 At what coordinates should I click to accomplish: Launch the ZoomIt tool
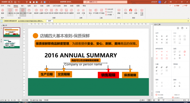coord(109,12)
